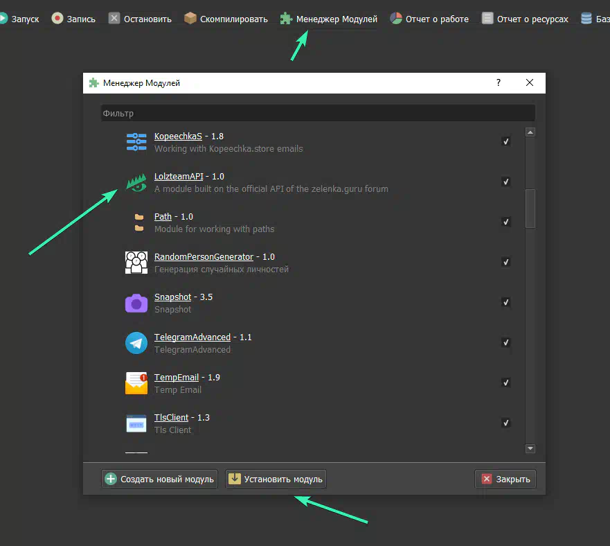Open the Менеджер Модулей toolbar item
Screen dimensions: 610x546
(x=329, y=19)
